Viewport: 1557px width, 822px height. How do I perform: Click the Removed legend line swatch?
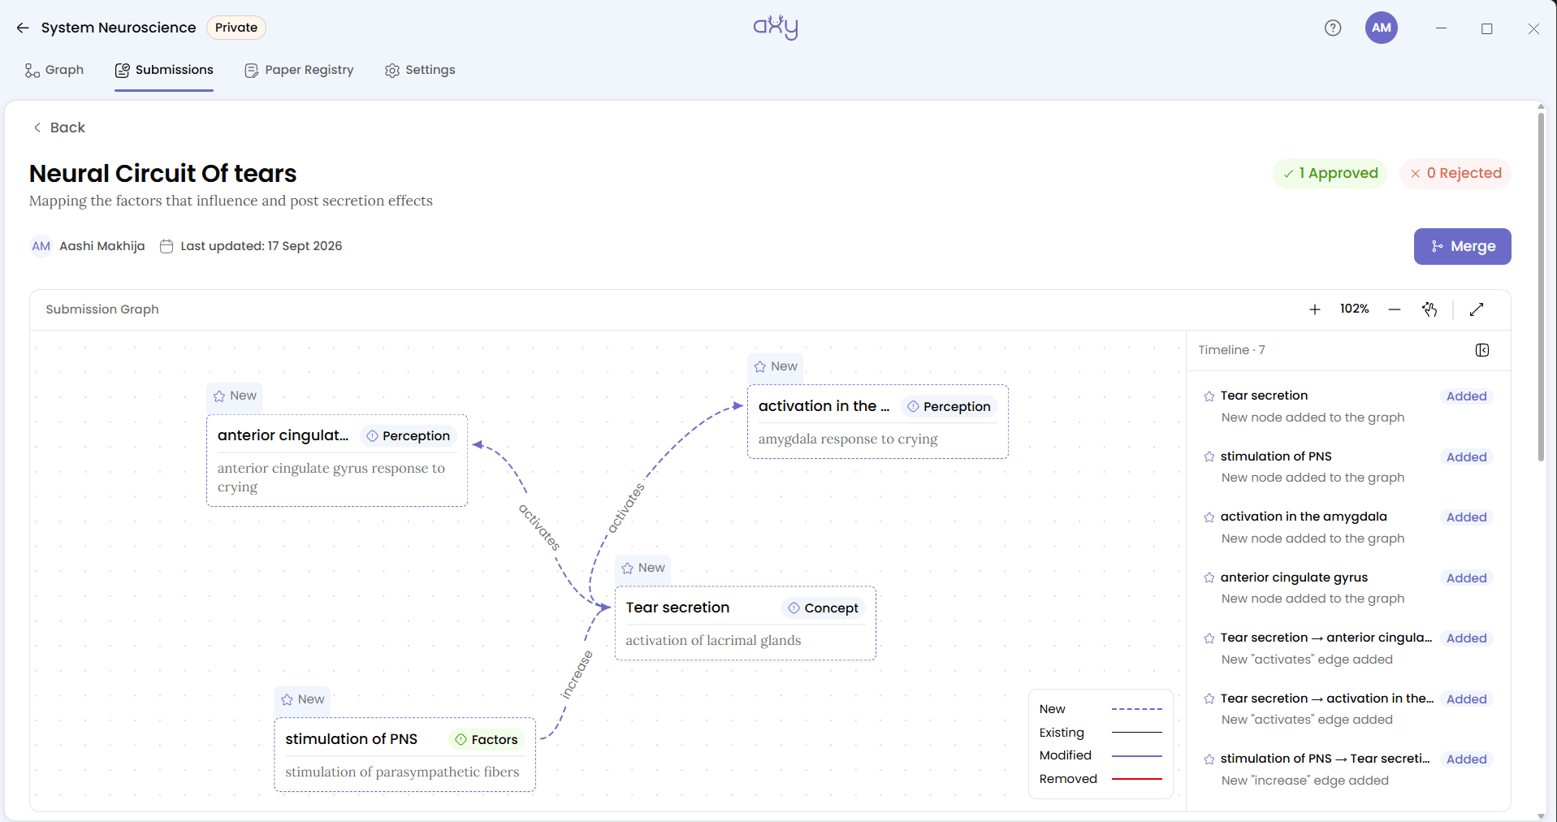[x=1137, y=779]
